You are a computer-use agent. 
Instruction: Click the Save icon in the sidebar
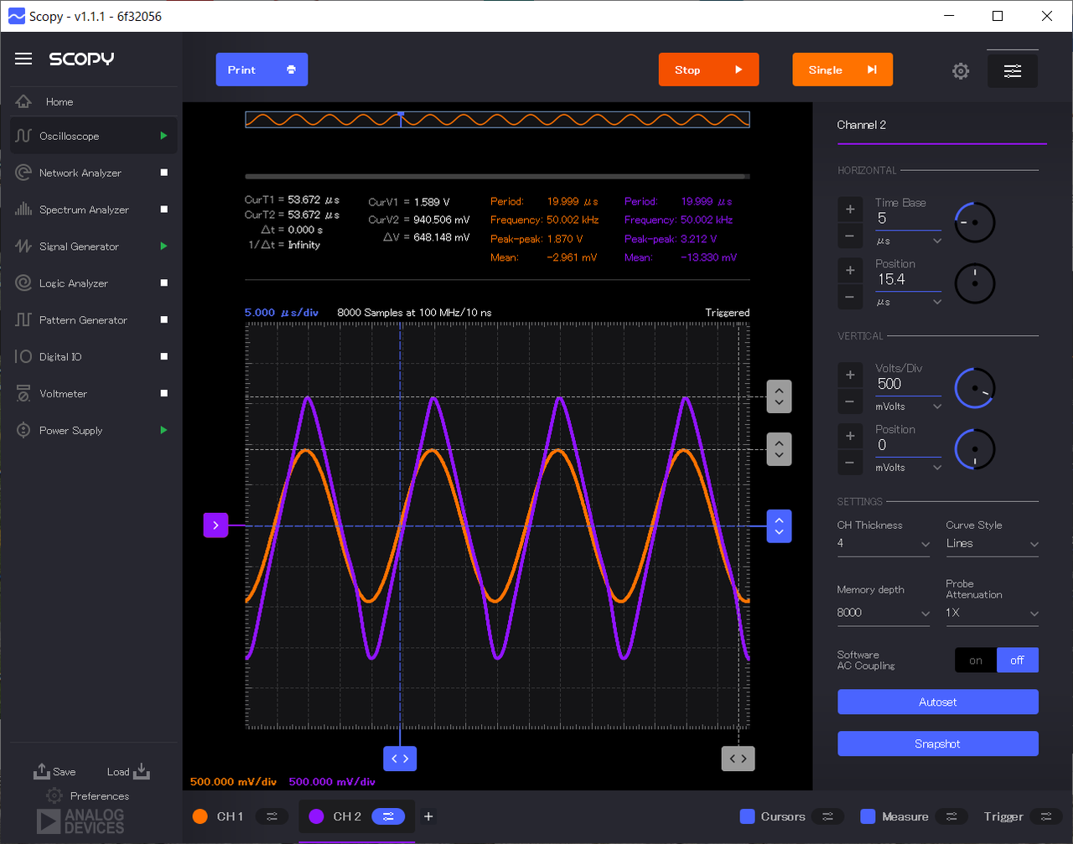(x=42, y=771)
